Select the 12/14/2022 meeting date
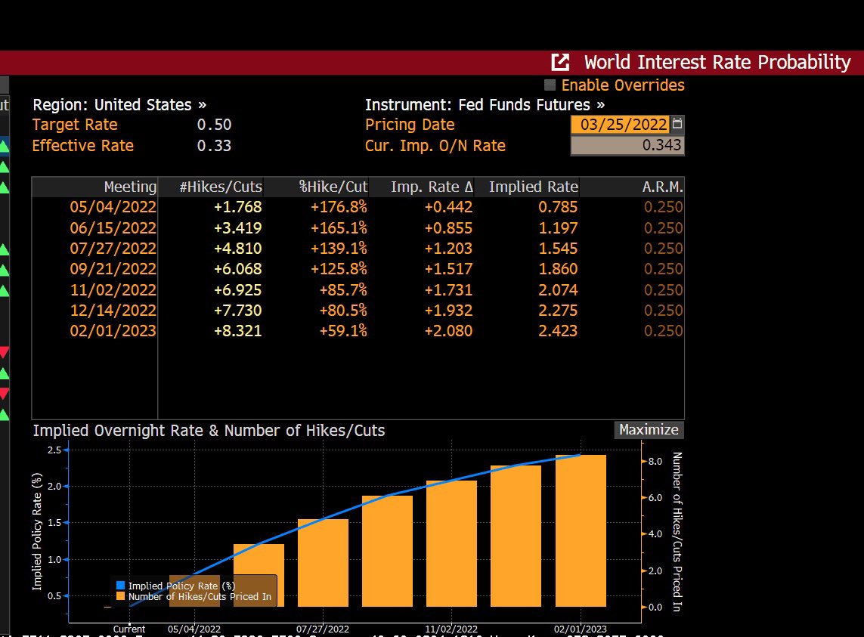Viewport: 864px width, 637px height. (113, 311)
